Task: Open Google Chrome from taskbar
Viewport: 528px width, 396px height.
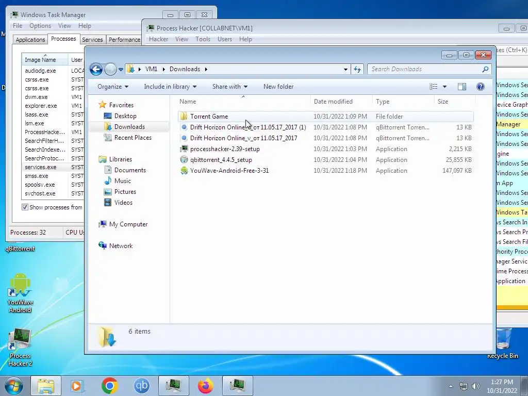Action: (109, 386)
